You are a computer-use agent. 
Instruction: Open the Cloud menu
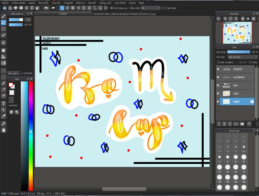click(x=132, y=3)
